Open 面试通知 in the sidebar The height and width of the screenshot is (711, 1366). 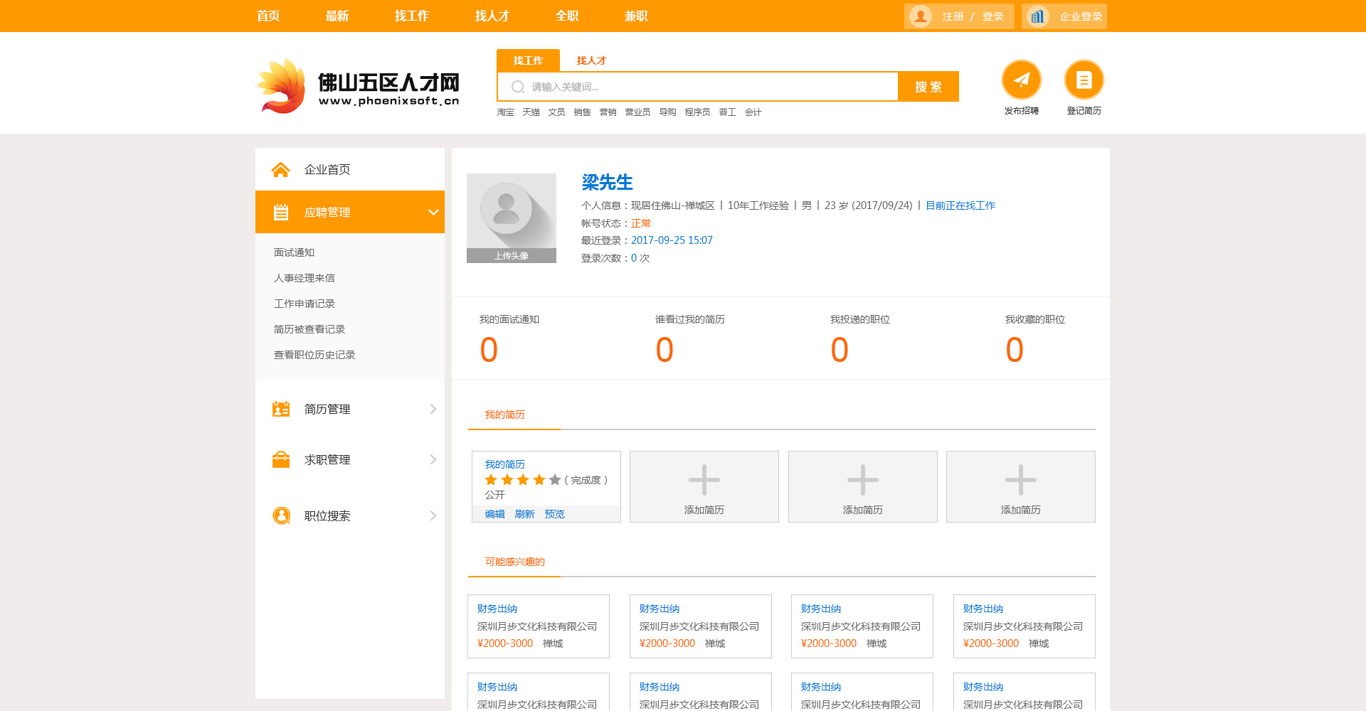point(294,252)
